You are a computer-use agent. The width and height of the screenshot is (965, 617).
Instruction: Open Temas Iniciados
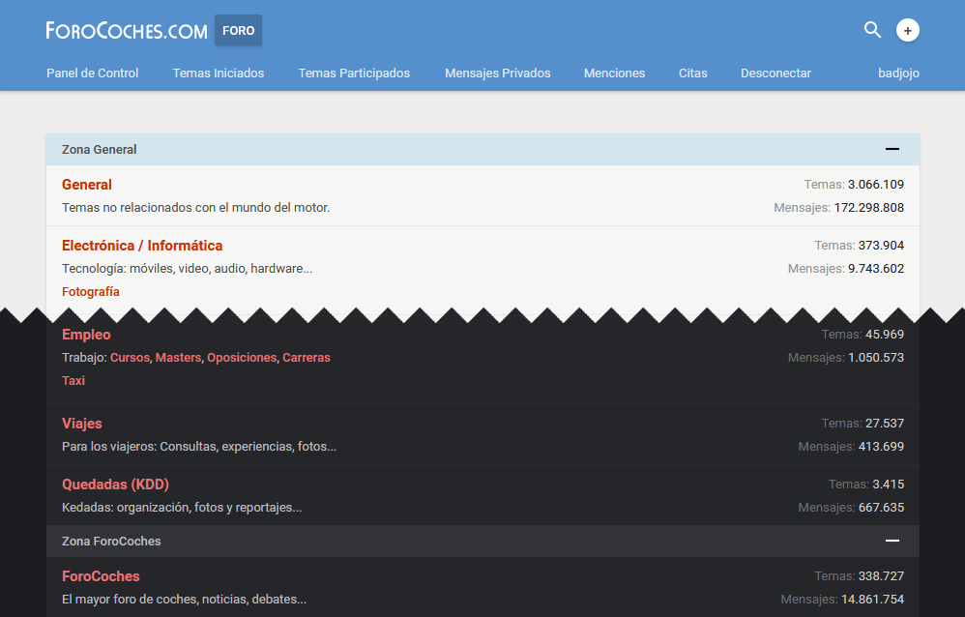point(218,73)
